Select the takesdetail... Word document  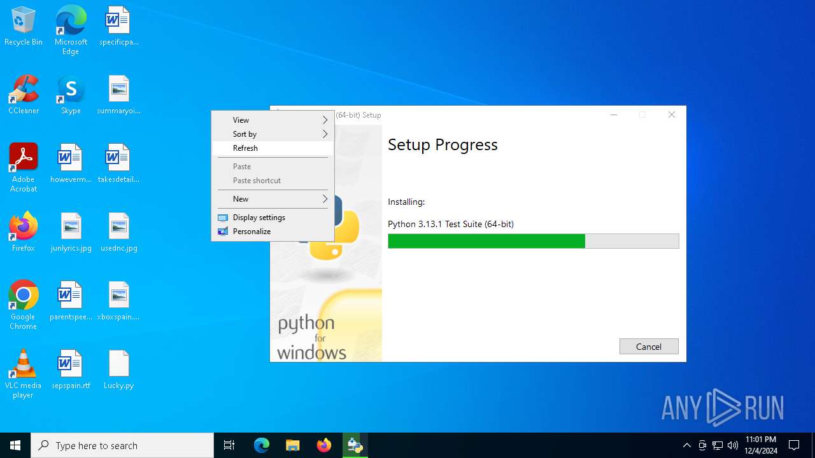coord(118,164)
